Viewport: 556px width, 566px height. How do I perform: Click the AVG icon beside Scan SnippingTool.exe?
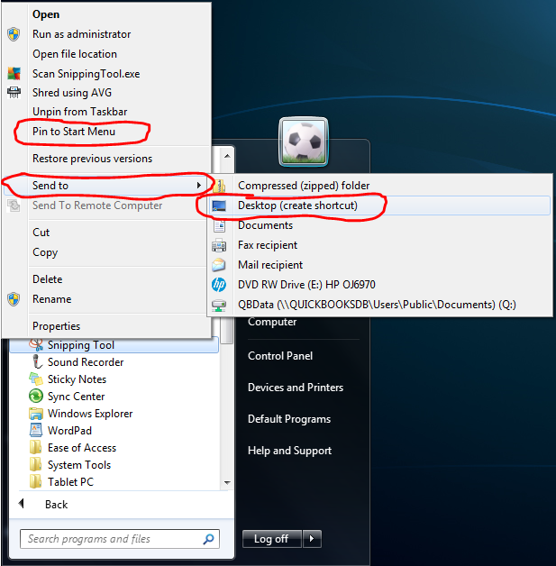click(x=14, y=74)
